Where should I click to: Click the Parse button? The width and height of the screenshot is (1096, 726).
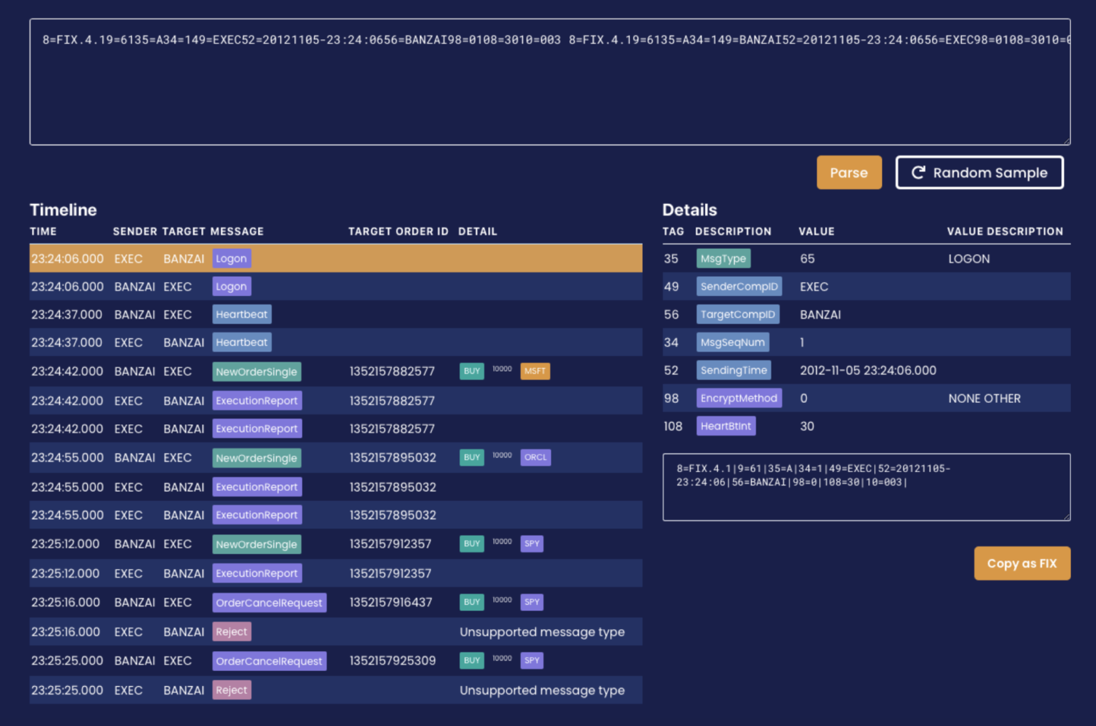pos(848,173)
